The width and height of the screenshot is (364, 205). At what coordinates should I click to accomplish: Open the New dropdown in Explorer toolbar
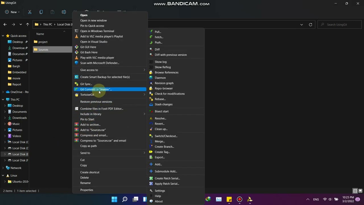[12, 12]
